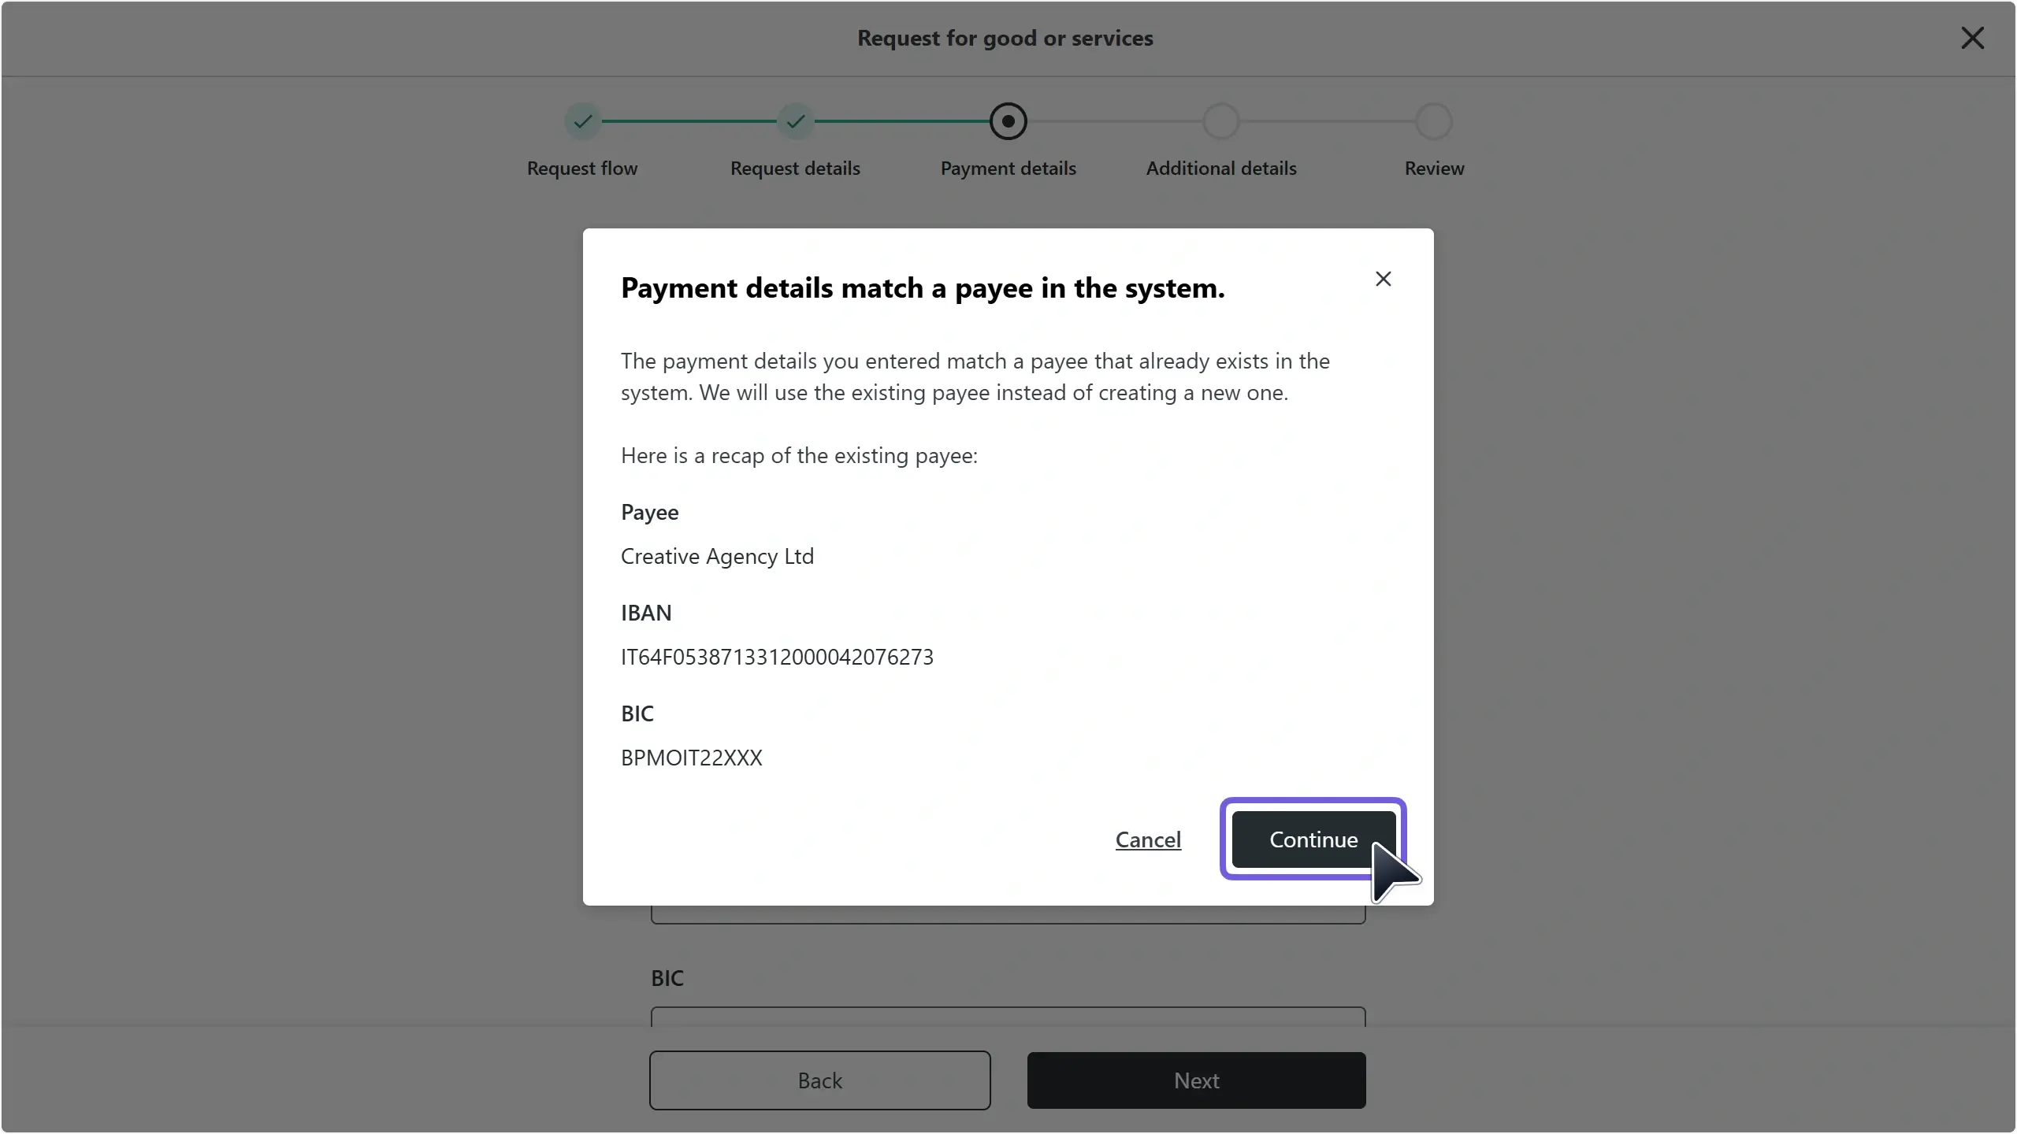Close the Request for good or services window
Screen dimensions: 2017x1134
coord(1972,38)
